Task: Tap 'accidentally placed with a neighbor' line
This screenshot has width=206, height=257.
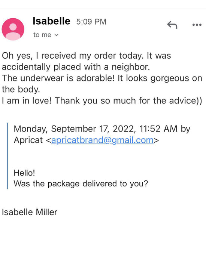Action: 76,67
